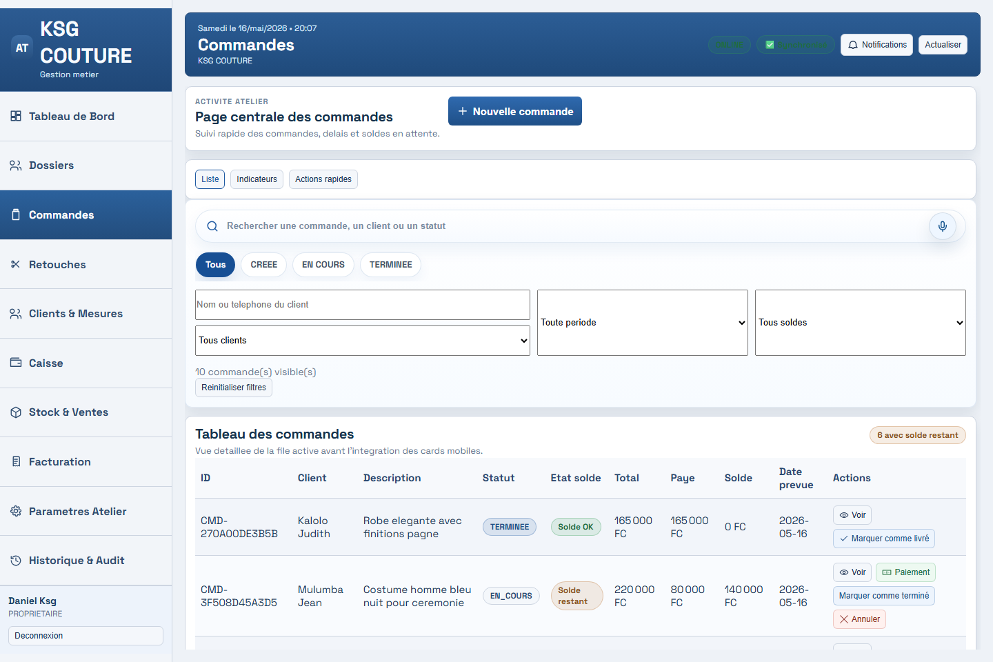Click the plus icon on Nouvelle commande
The image size is (993, 662).
[x=463, y=111]
